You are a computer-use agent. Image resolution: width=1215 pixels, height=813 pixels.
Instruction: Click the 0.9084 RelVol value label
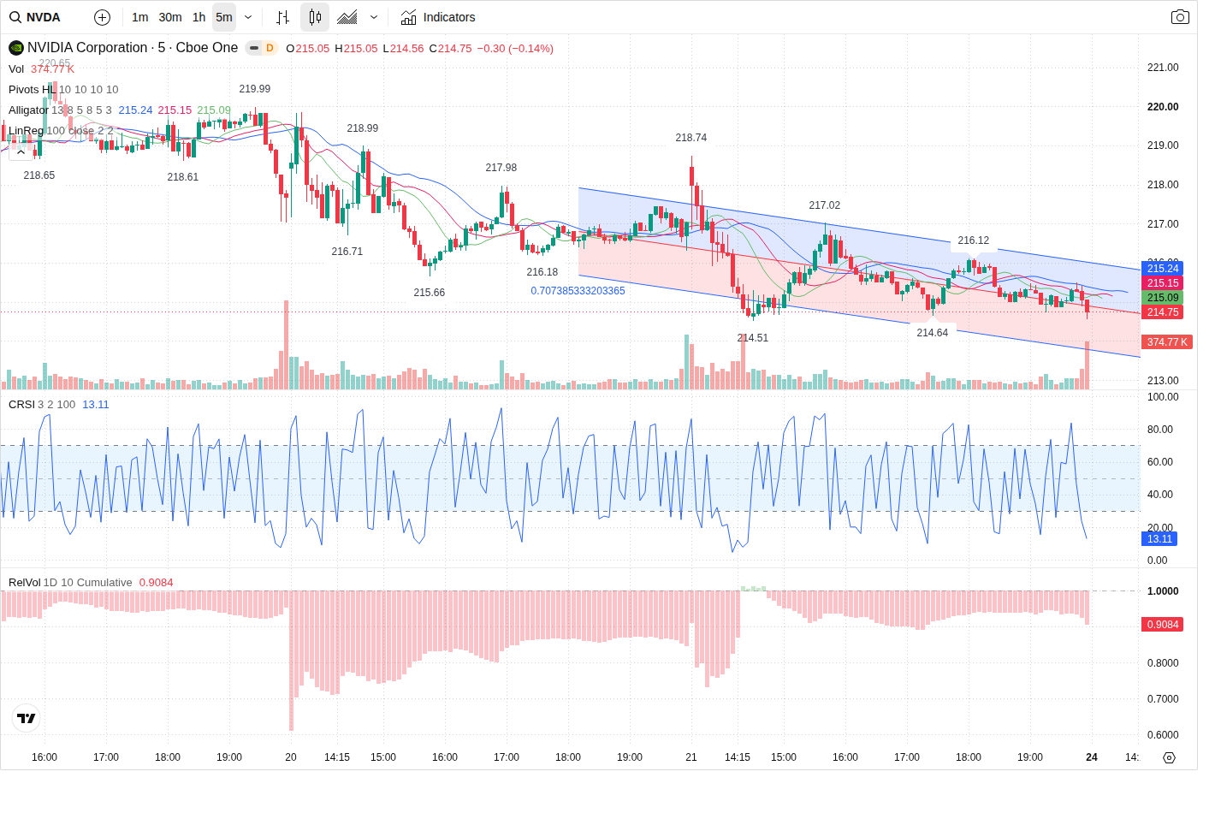click(x=1163, y=625)
